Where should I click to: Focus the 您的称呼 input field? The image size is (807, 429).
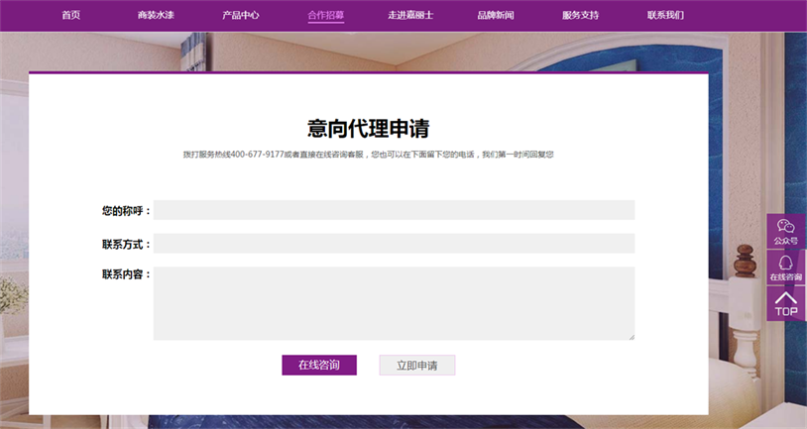click(394, 210)
